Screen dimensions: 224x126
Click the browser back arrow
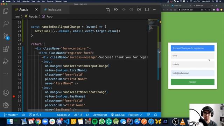pos(164,10)
